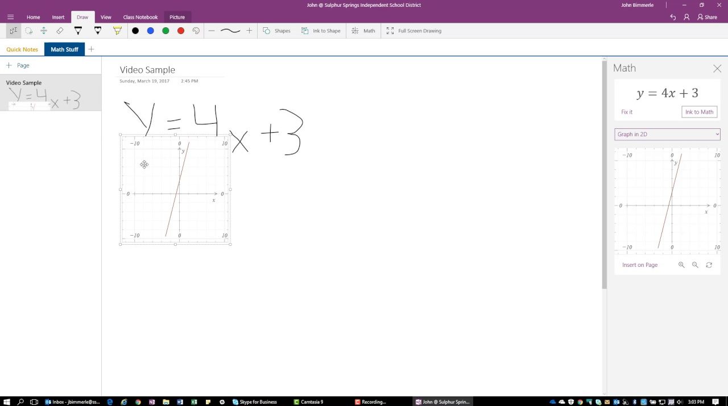Expand the Graph in 2D dropdown

click(x=667, y=134)
